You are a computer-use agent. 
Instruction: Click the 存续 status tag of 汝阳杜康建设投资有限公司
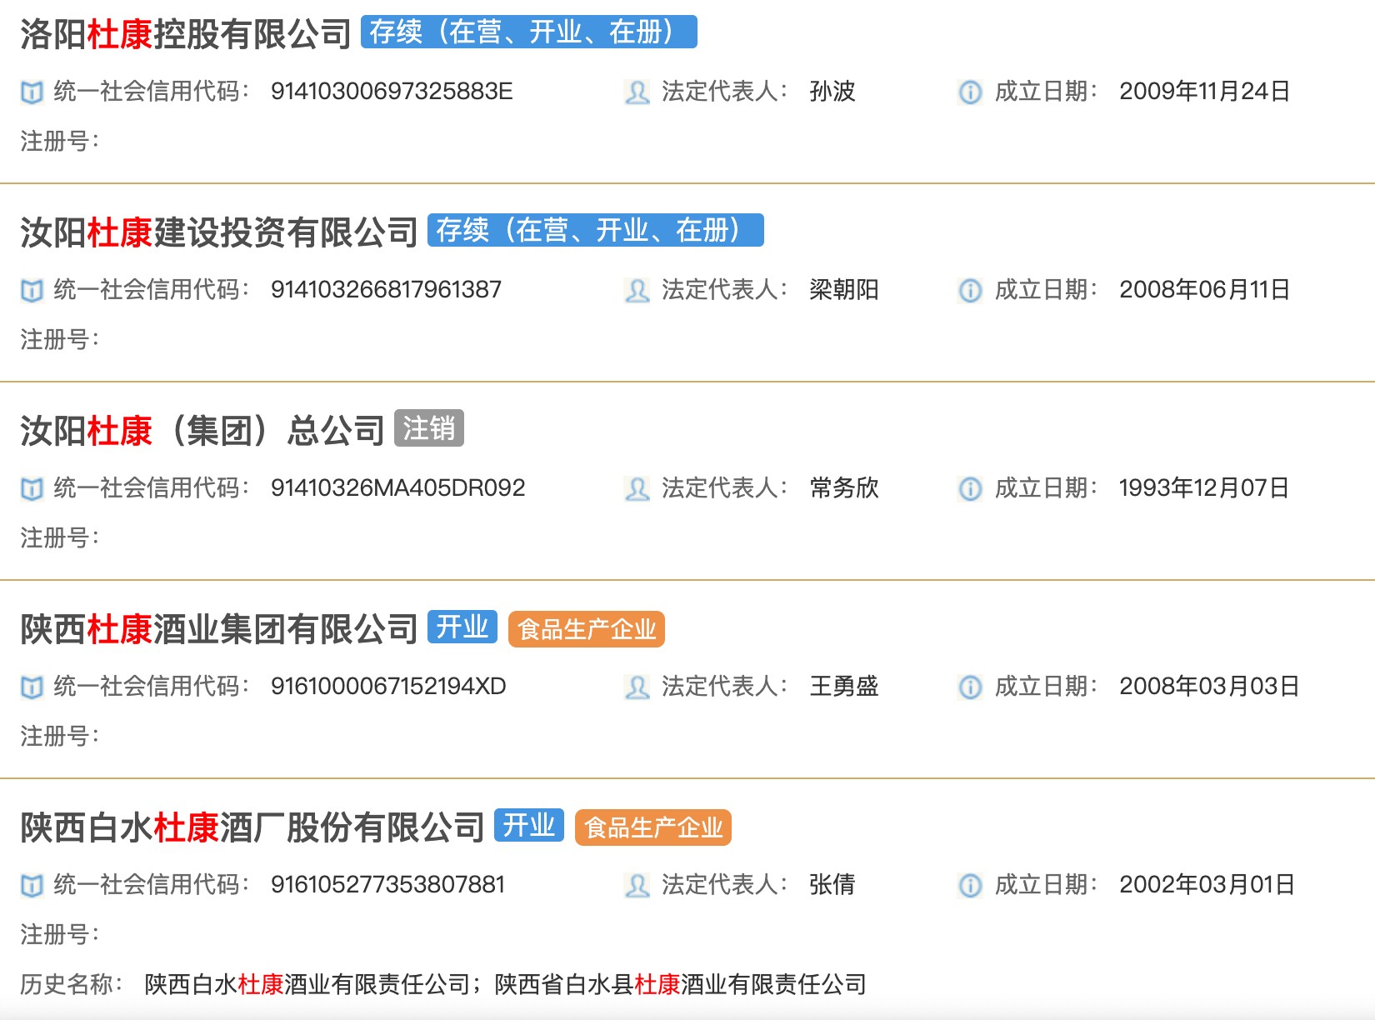pyautogui.click(x=595, y=231)
